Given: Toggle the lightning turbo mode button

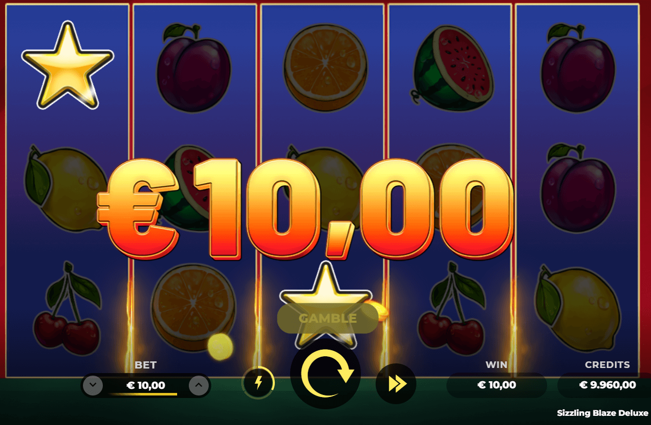Looking at the screenshot, I should 258,383.
